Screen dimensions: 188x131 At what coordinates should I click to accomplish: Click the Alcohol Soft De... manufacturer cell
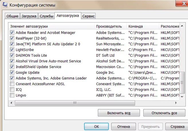[x=110, y=61]
